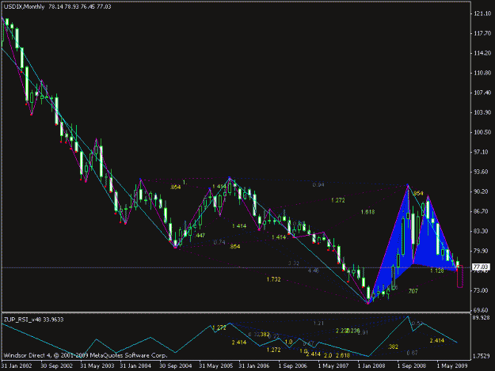Click the 1.7529 RSI scale value
This screenshot has width=495, height=371.
coord(482,356)
